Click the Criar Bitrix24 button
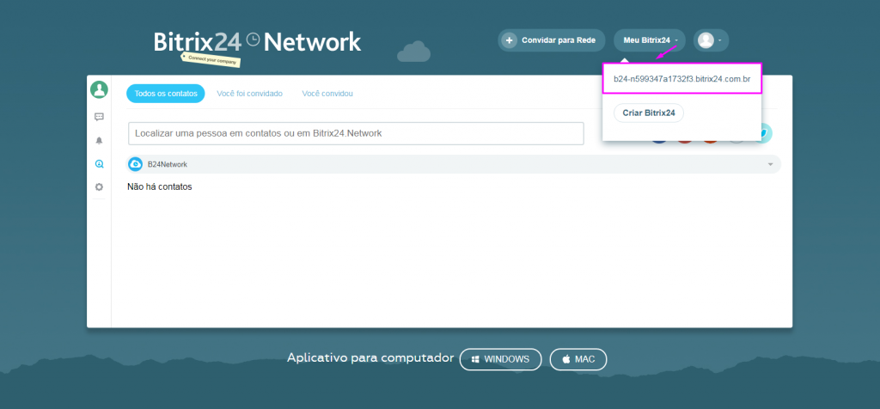 (649, 113)
